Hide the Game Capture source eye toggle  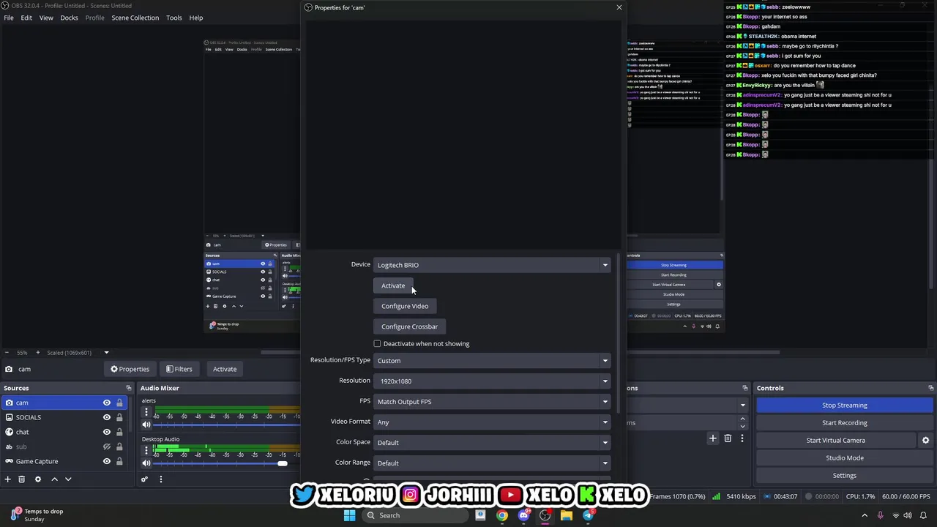[107, 461]
